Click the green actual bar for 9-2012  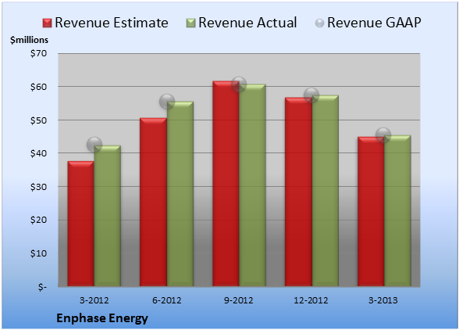(252, 185)
